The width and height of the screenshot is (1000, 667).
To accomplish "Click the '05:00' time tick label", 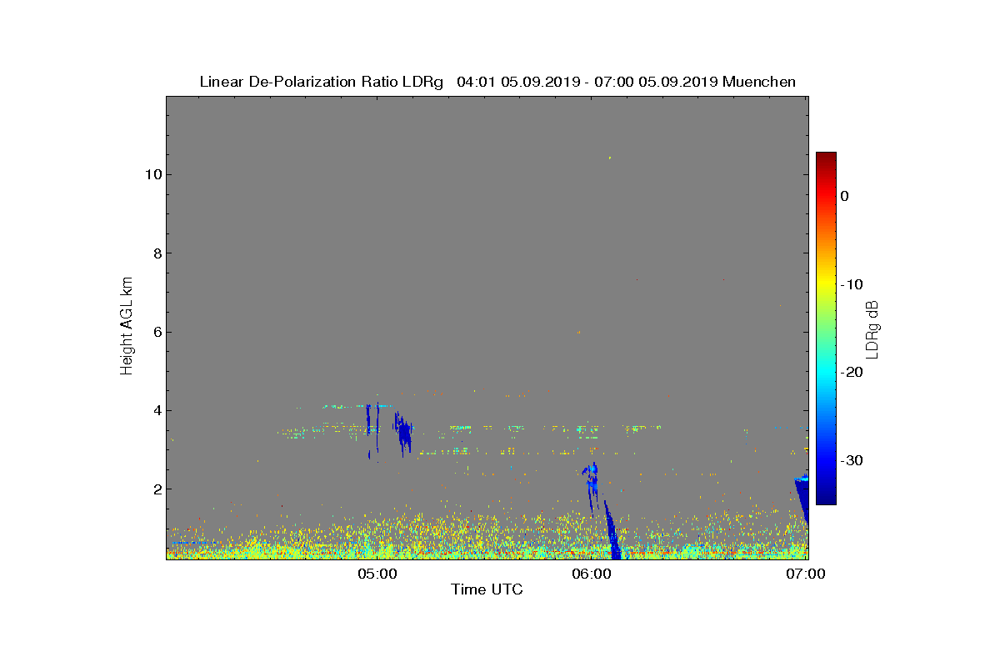I will coord(377,574).
